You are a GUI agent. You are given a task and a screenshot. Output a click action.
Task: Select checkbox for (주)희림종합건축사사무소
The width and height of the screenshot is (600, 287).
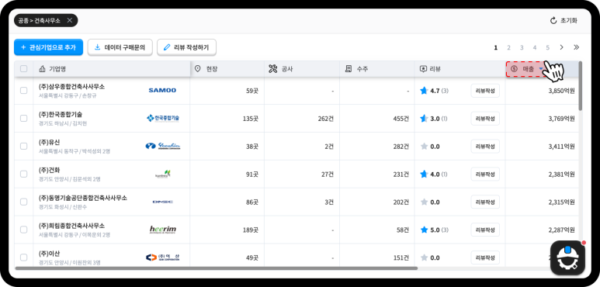point(24,230)
